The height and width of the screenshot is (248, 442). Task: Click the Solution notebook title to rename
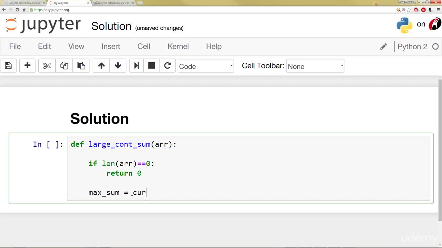tap(111, 26)
